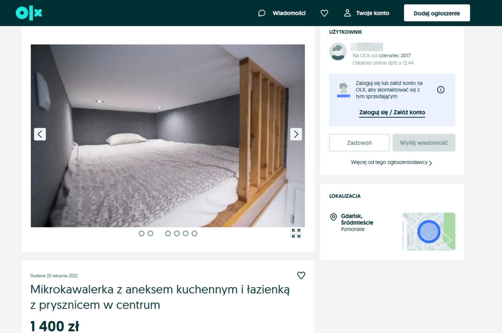Open the location map thumbnail

(429, 231)
